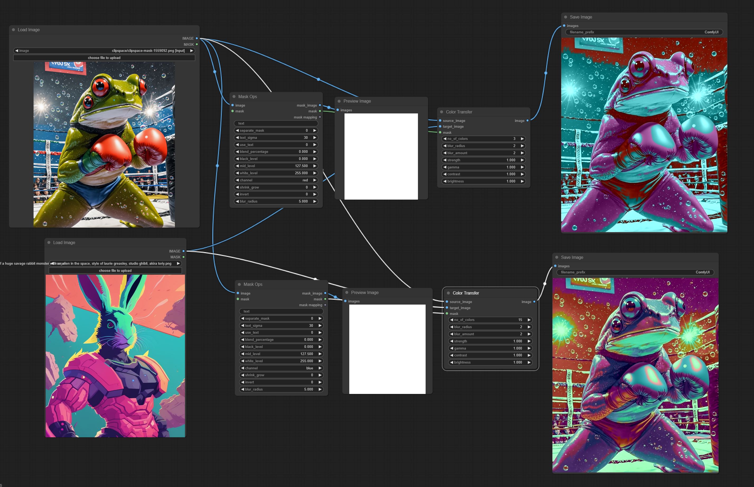Click title dot of 3-color Color Transfer node

(x=442, y=112)
